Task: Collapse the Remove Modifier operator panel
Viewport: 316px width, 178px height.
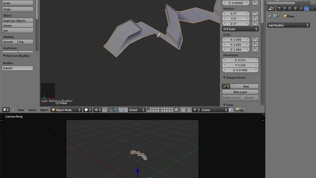Action: coord(4,56)
